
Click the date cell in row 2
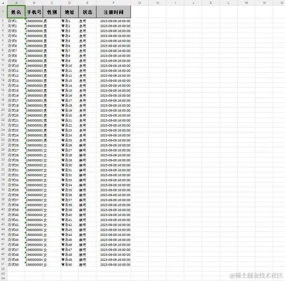(113, 21)
